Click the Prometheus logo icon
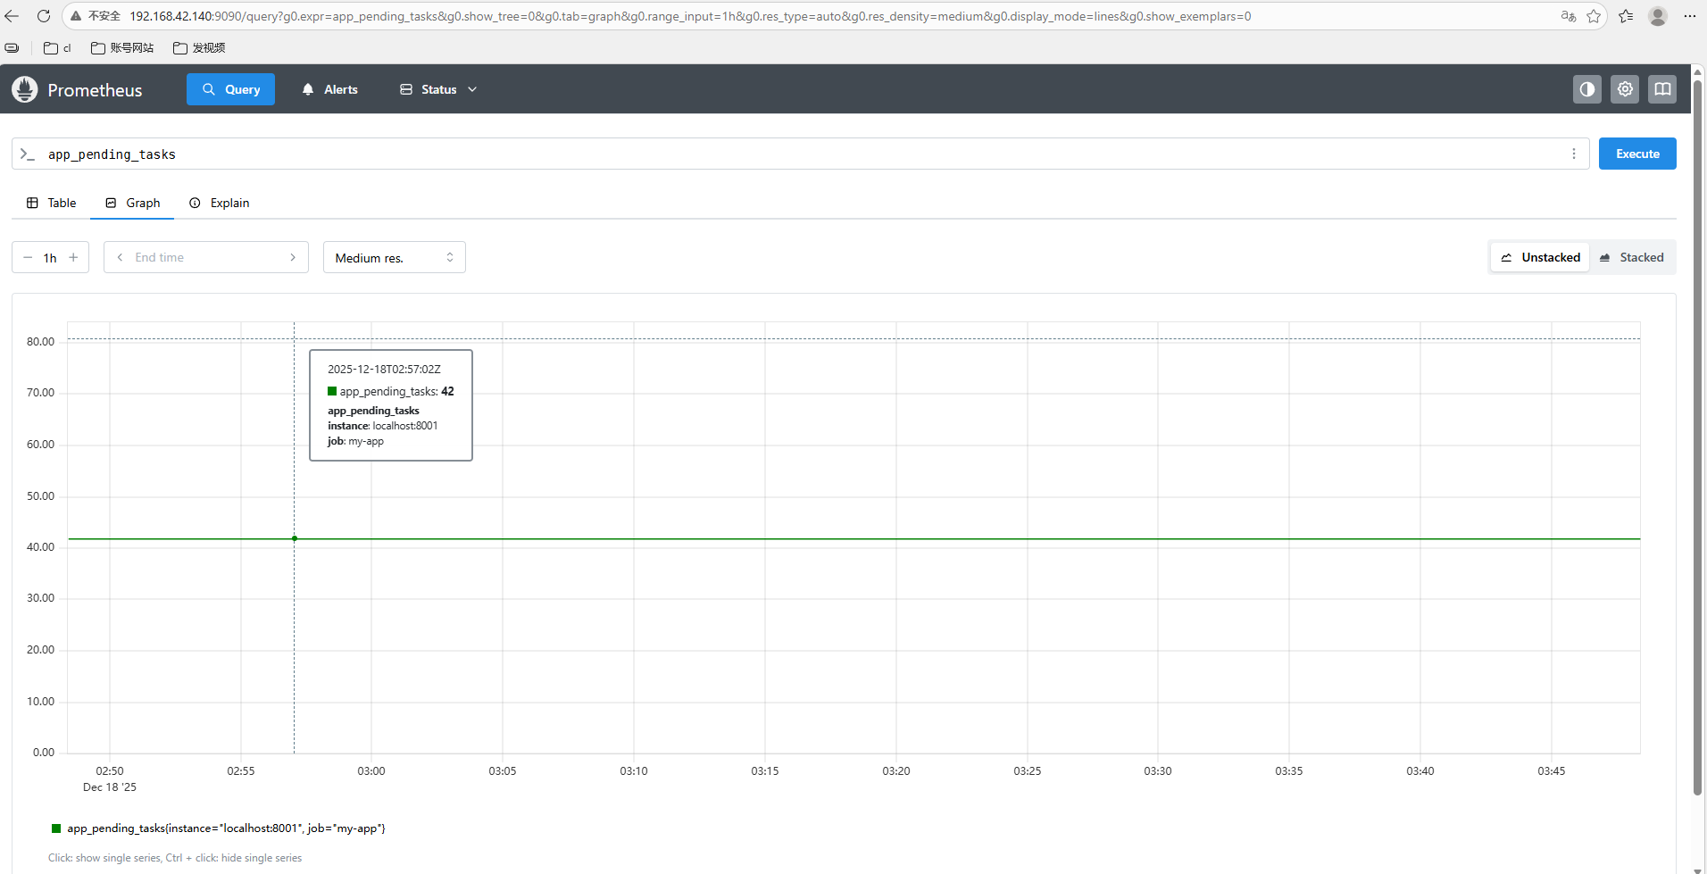 25,89
